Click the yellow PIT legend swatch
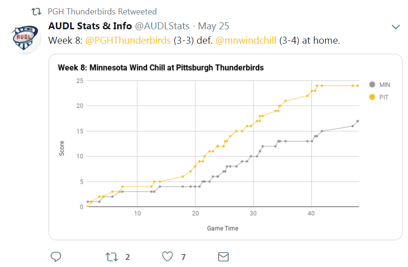Image resolution: width=408 pixels, height=267 pixels. (372, 97)
